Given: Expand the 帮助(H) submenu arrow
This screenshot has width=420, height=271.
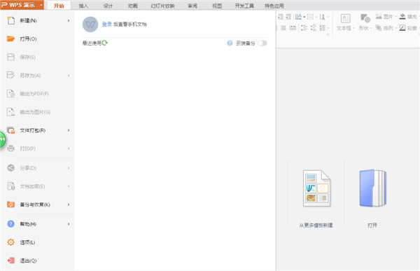Looking at the screenshot, I should coord(69,224).
